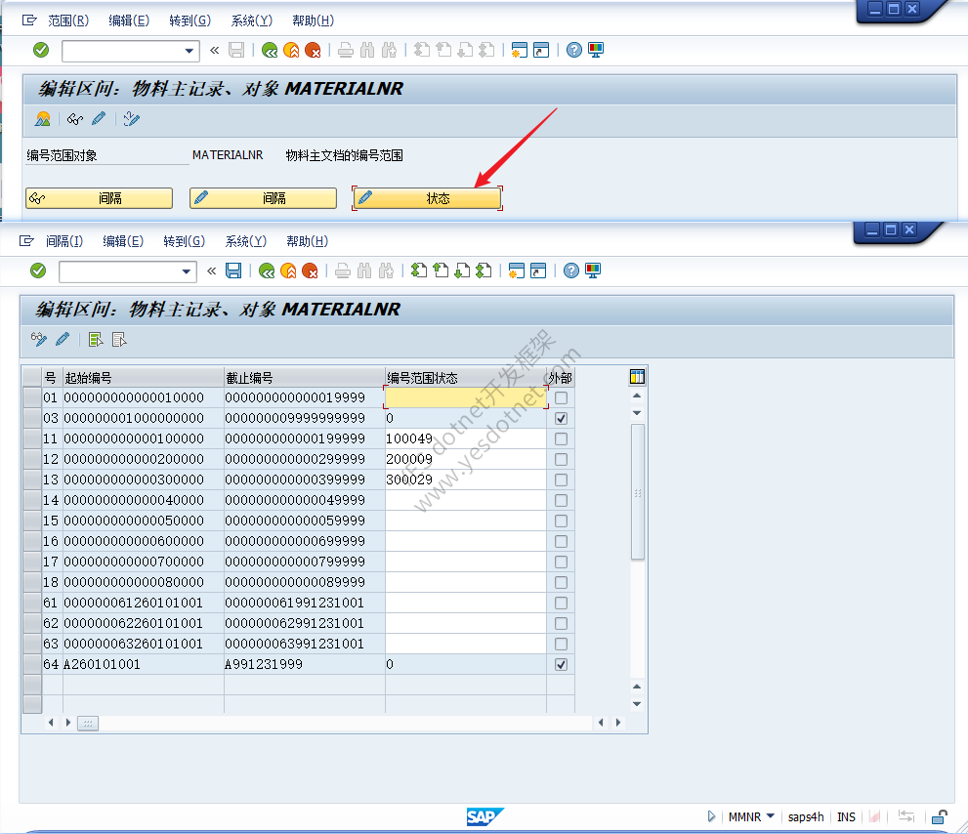This screenshot has width=968, height=834.
Task: Open 编辑(E) menu in lower window
Action: [x=123, y=241]
